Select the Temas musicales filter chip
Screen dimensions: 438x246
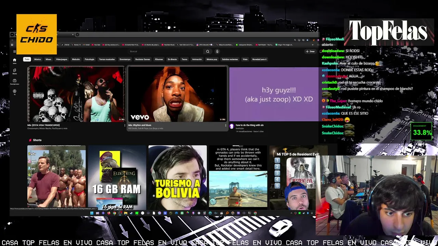[x=107, y=59]
